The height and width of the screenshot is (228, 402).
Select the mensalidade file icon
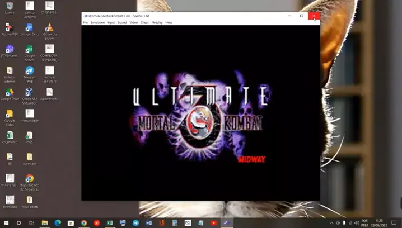[30, 116]
